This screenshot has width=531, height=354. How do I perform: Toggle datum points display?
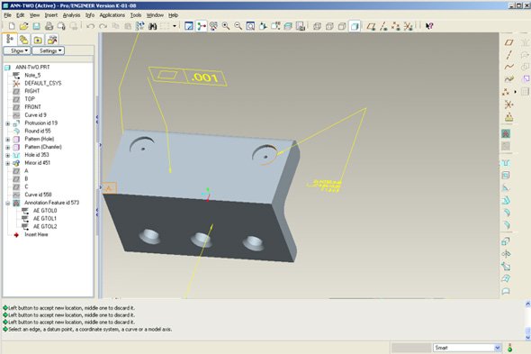[395, 26]
